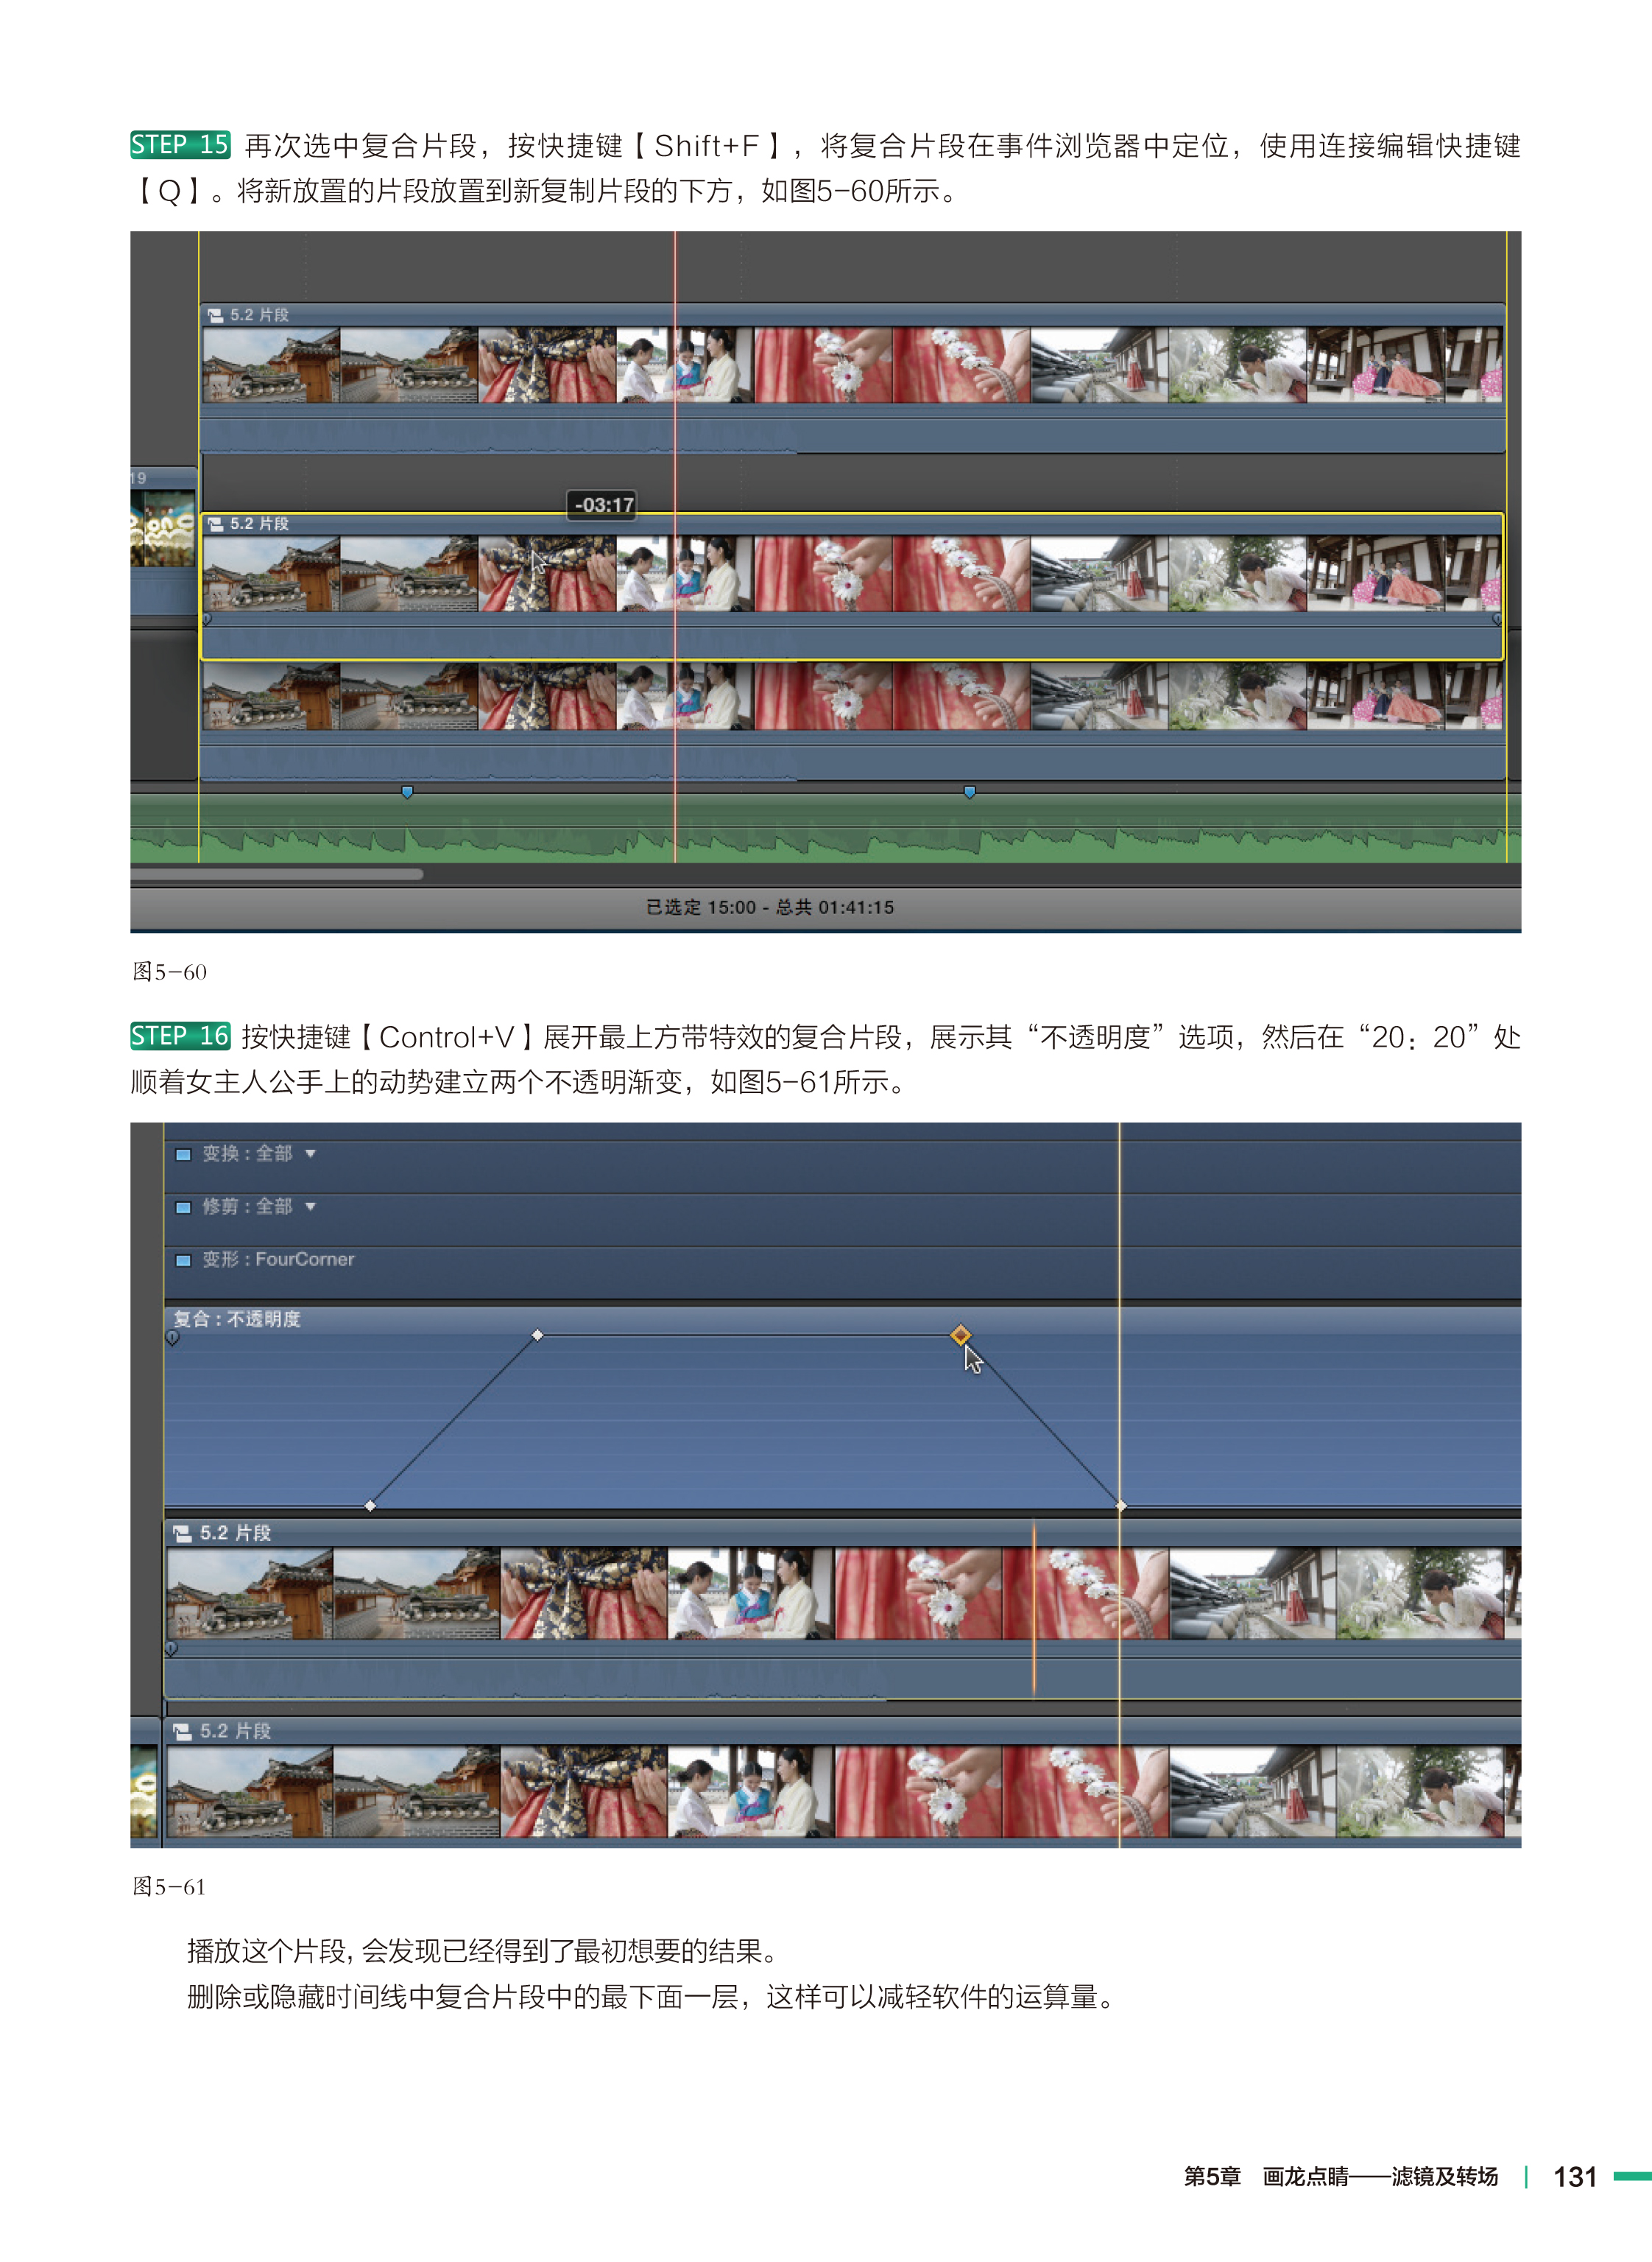This screenshot has height=2262, width=1652.
Task: Click compound clip icon on top 5.2 片段 clip
Action: tap(215, 315)
